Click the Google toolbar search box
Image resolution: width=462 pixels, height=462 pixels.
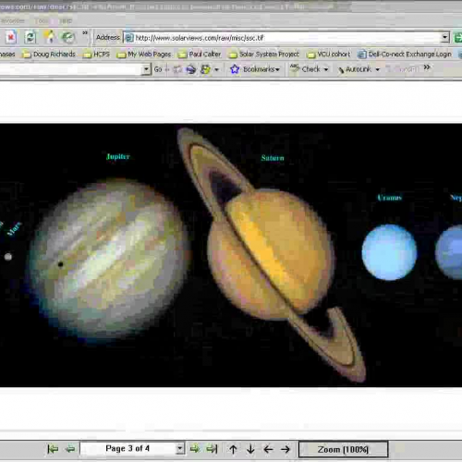point(71,69)
